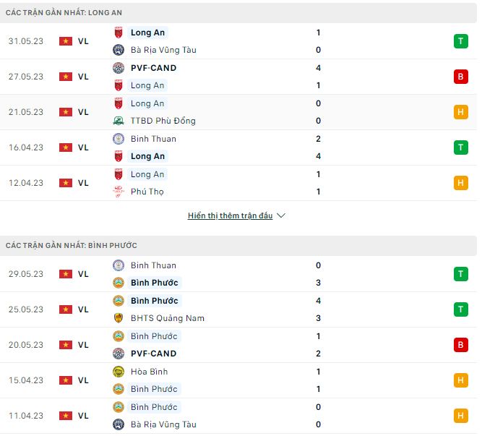The height and width of the screenshot is (436, 482).
Task: Click the red B badge for 20.05.23
Action: click(x=461, y=345)
